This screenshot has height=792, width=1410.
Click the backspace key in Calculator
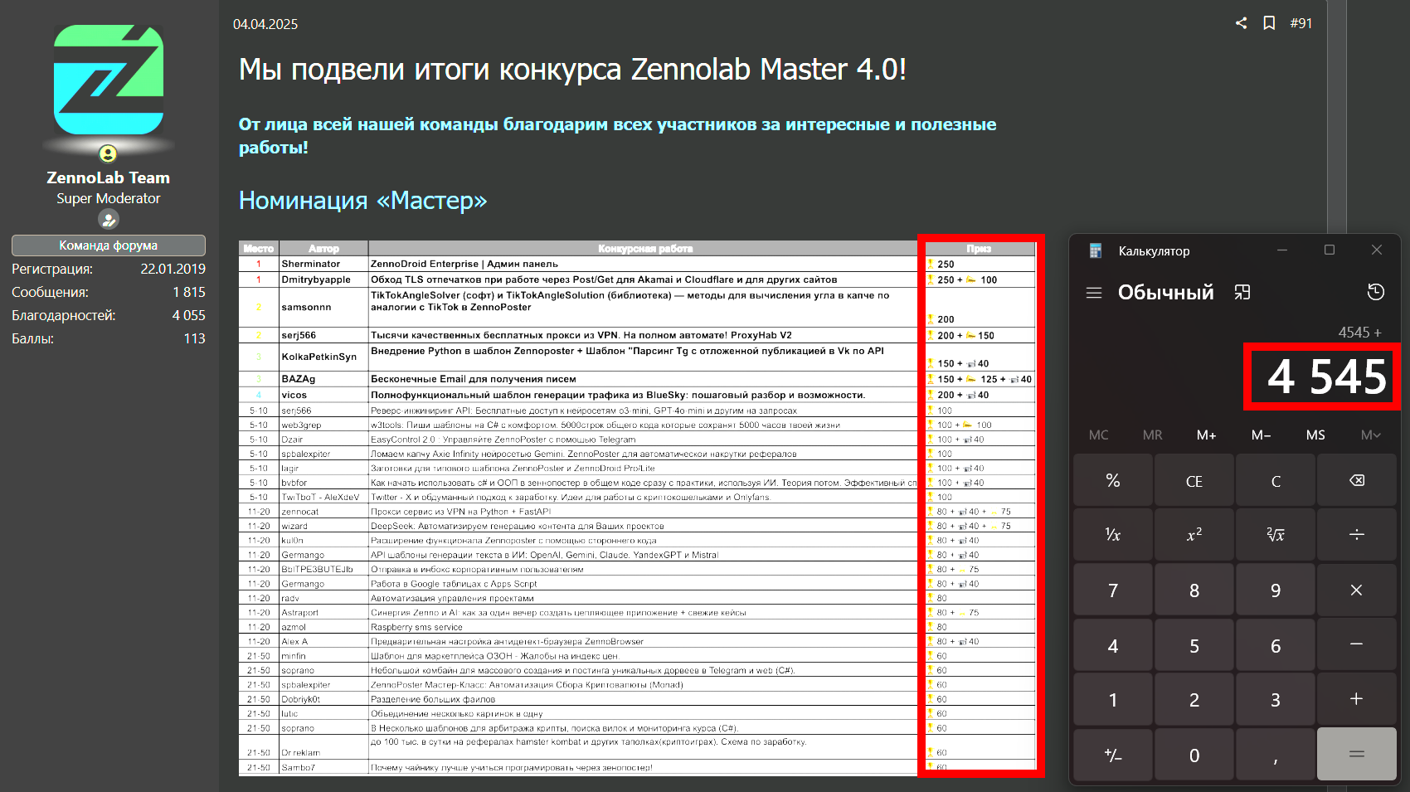pos(1357,481)
